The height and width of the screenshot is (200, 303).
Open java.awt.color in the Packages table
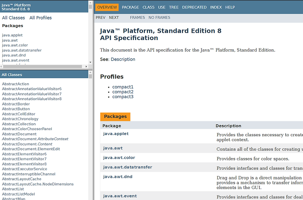pos(119,158)
